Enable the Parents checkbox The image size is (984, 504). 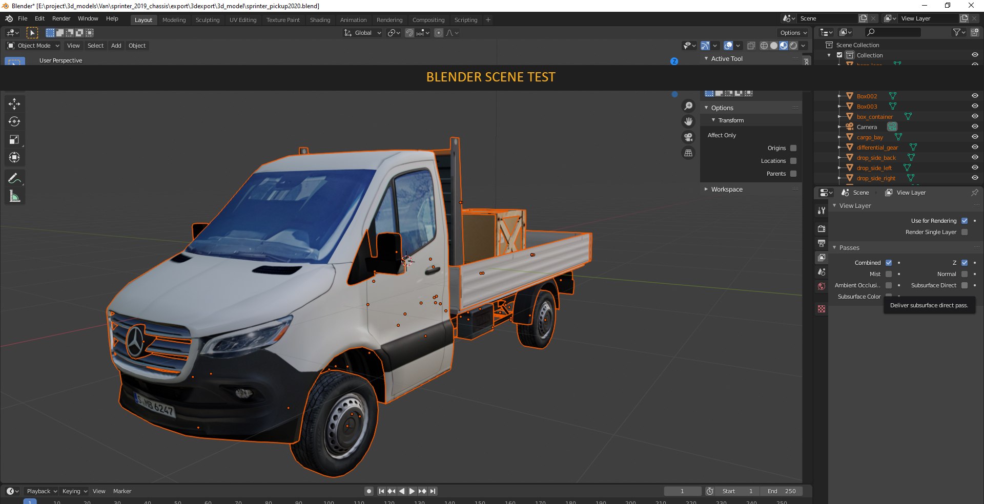point(793,174)
